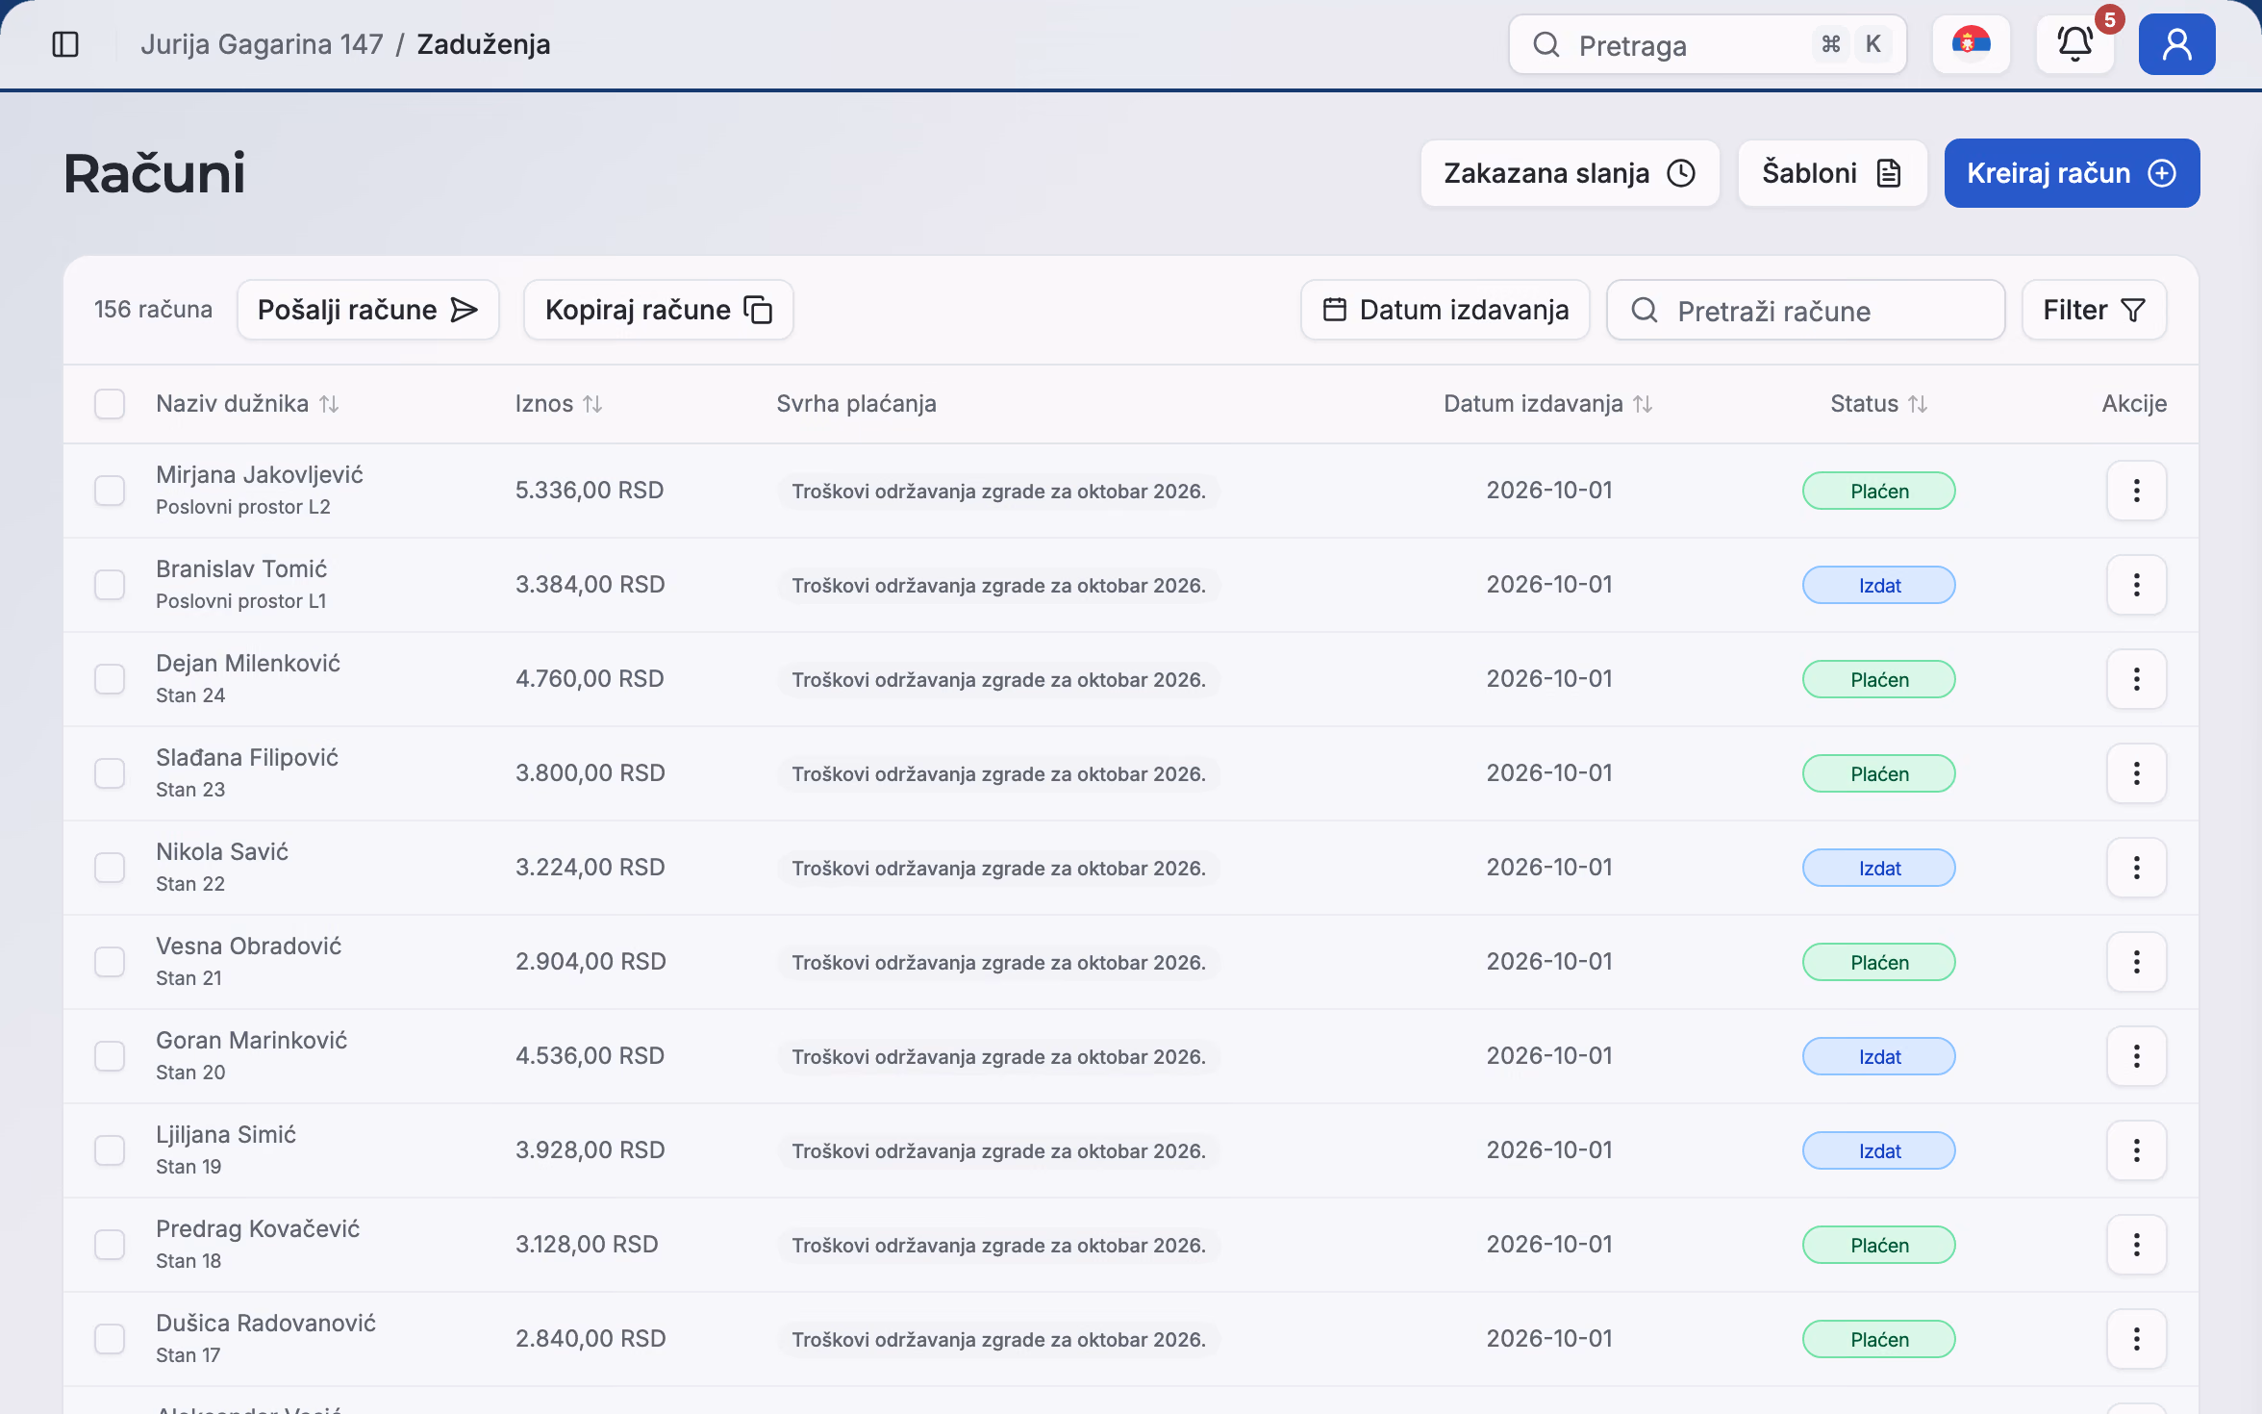Click Plaćen status of Mirjana Jakovljević
2262x1414 pixels.
coord(1878,491)
